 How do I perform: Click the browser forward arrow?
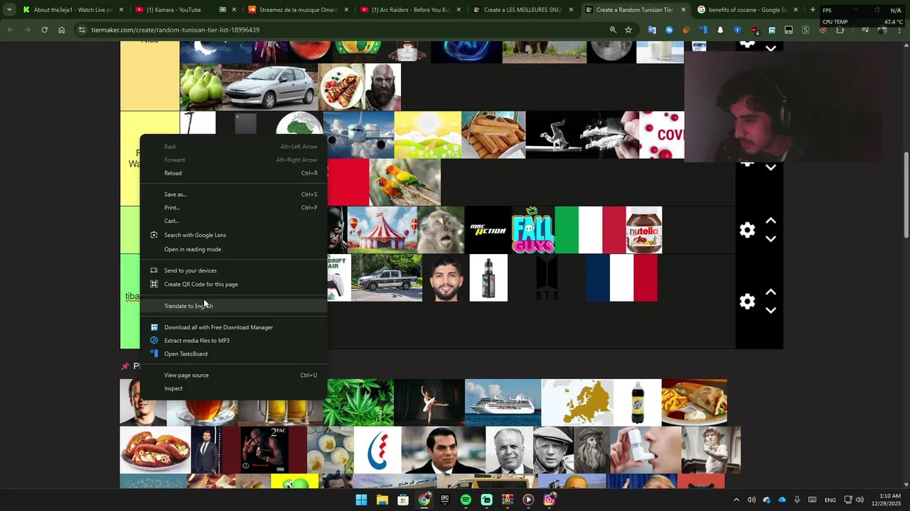[27, 30]
